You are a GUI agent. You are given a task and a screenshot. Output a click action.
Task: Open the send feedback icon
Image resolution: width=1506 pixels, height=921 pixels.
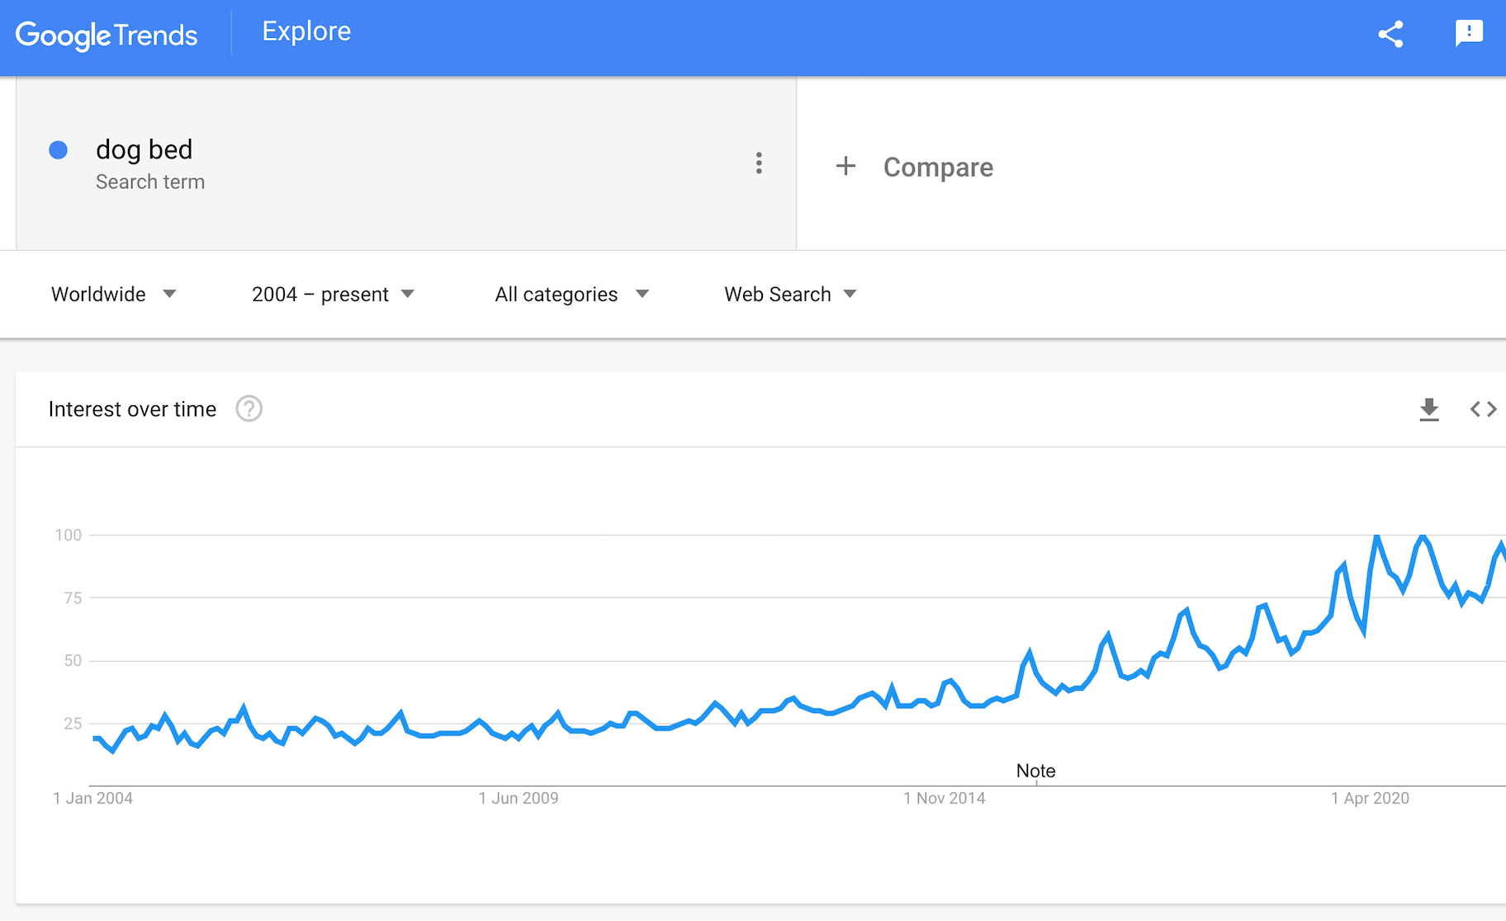1468,34
